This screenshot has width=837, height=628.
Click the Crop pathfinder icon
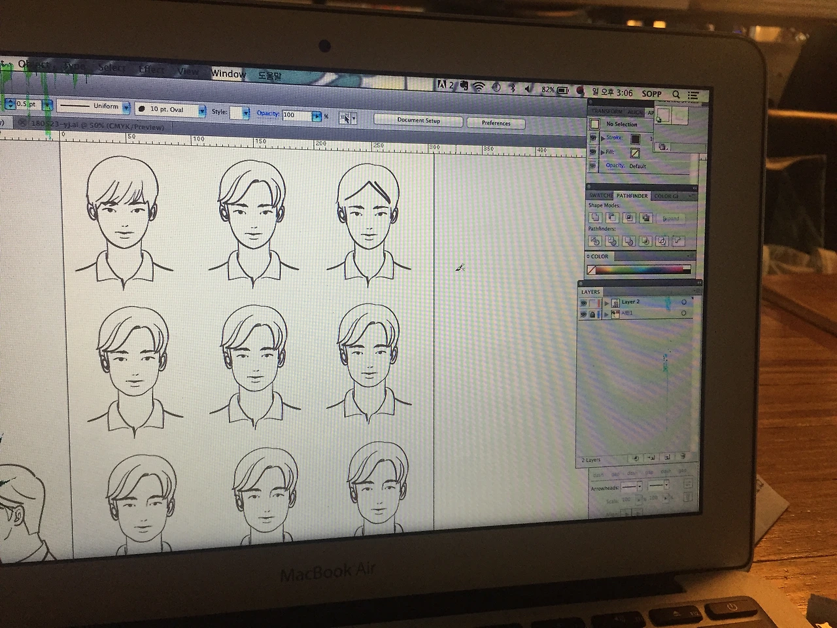[645, 241]
